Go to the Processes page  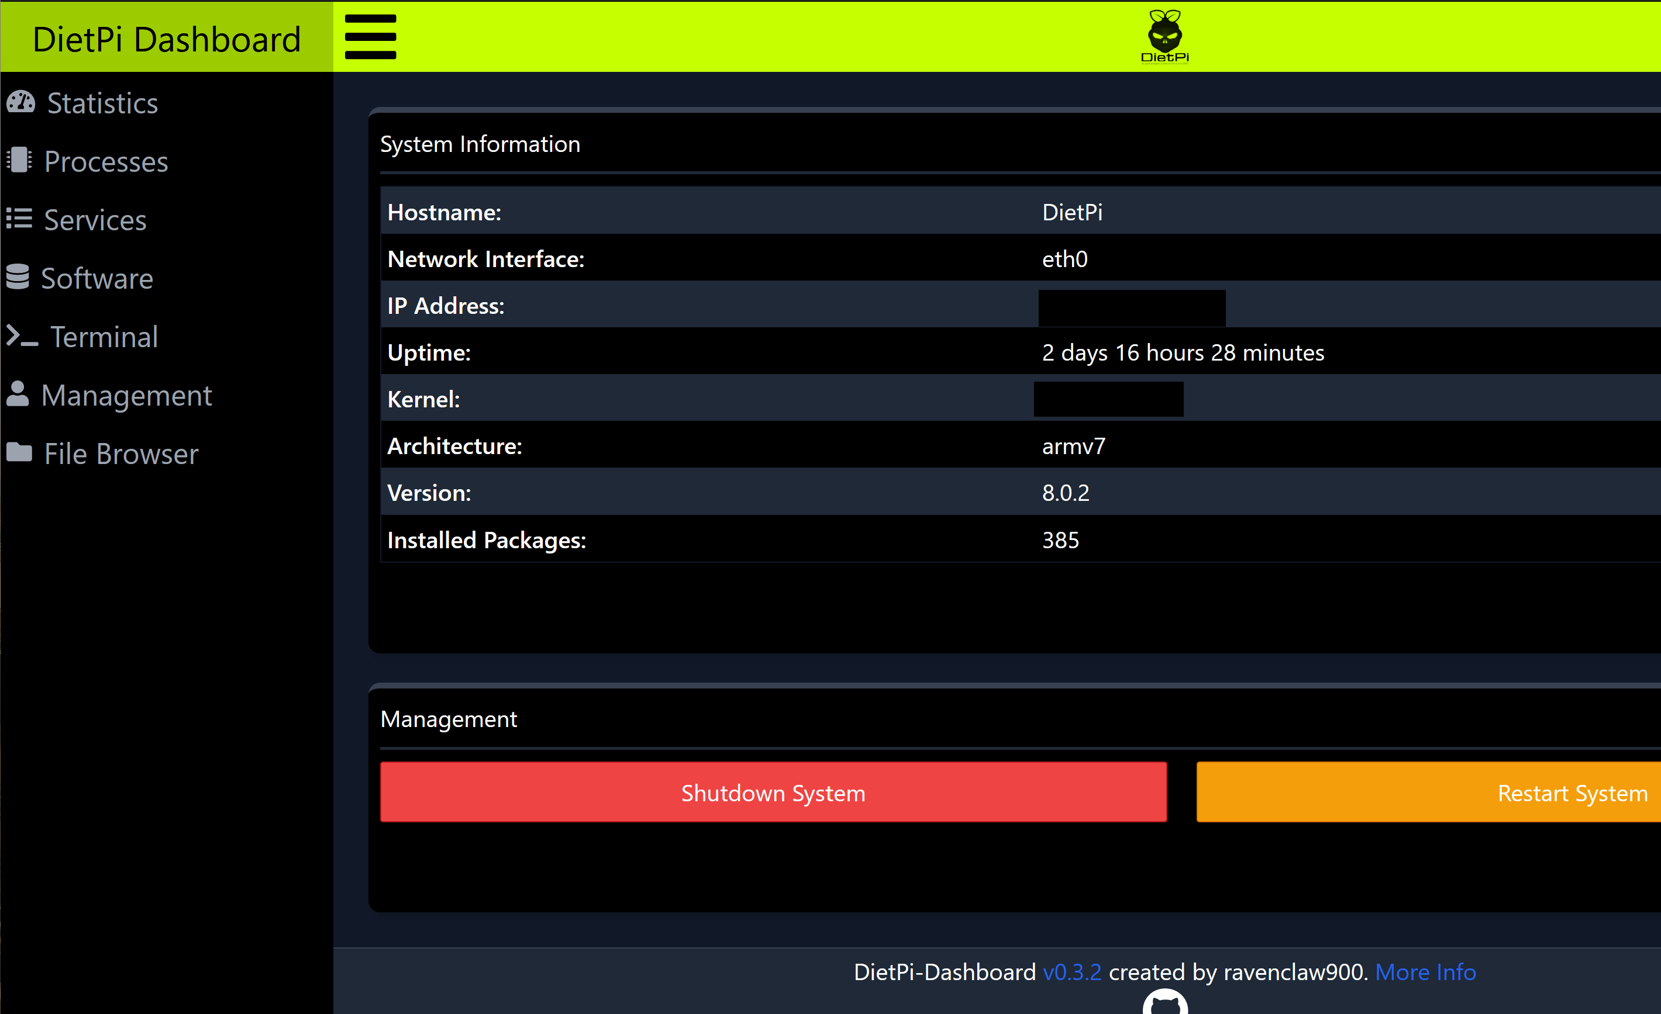click(x=106, y=162)
